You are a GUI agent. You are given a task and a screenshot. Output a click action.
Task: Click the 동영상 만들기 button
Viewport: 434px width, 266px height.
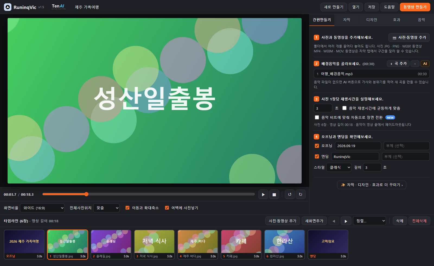point(415,7)
